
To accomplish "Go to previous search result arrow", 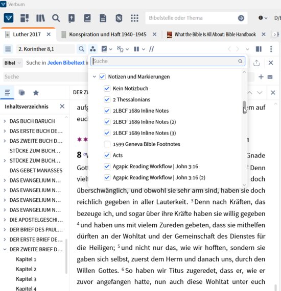I will pos(250,92).
